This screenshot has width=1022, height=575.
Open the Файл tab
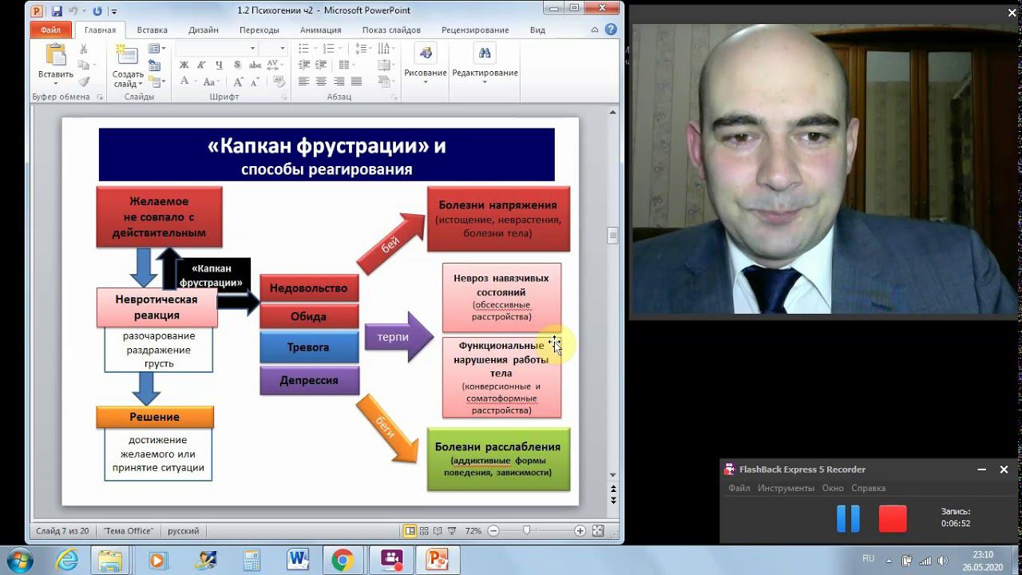pyautogui.click(x=51, y=30)
